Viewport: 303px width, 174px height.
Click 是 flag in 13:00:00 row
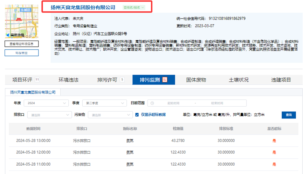274,141
